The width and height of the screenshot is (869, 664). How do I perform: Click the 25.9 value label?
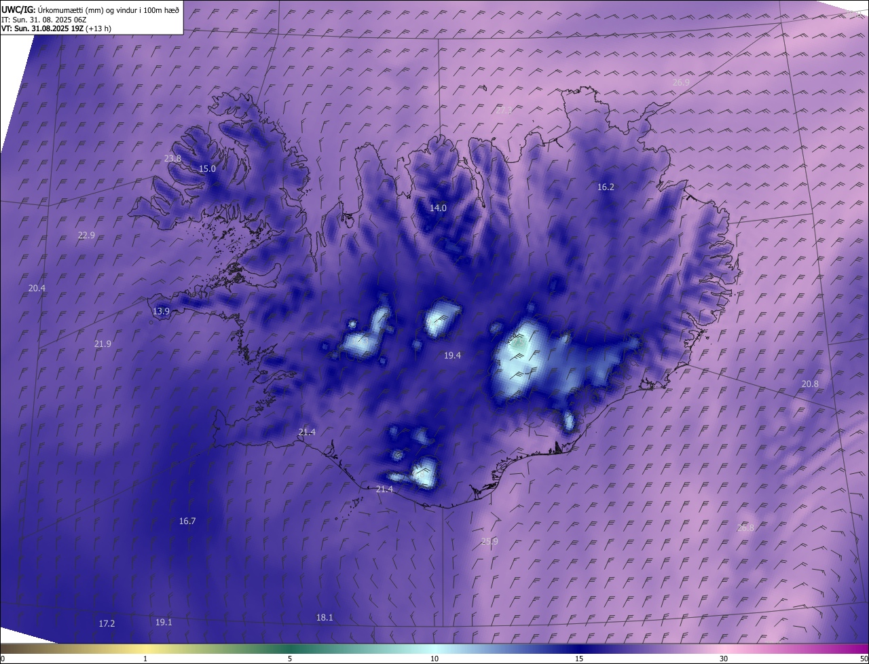pyautogui.click(x=489, y=541)
